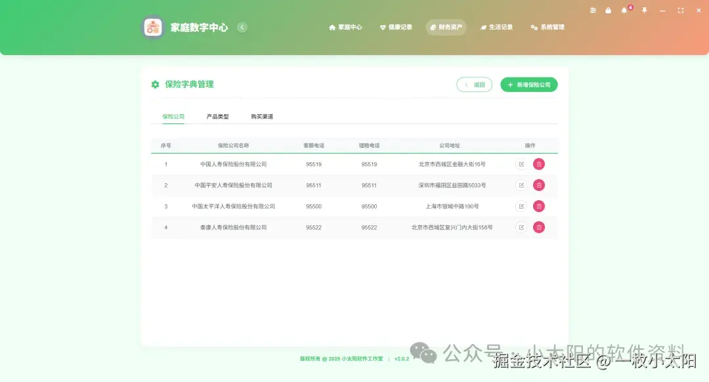This screenshot has height=382, width=709.
Task: Collapse sidebar with chevron next to app title
Action: (242, 27)
